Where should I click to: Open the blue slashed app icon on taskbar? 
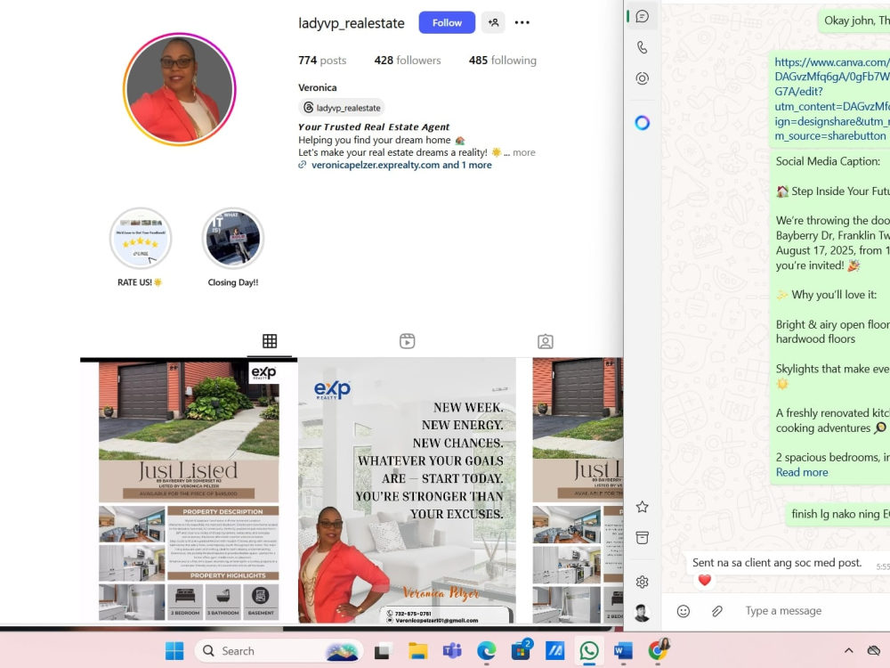pyautogui.click(x=554, y=651)
